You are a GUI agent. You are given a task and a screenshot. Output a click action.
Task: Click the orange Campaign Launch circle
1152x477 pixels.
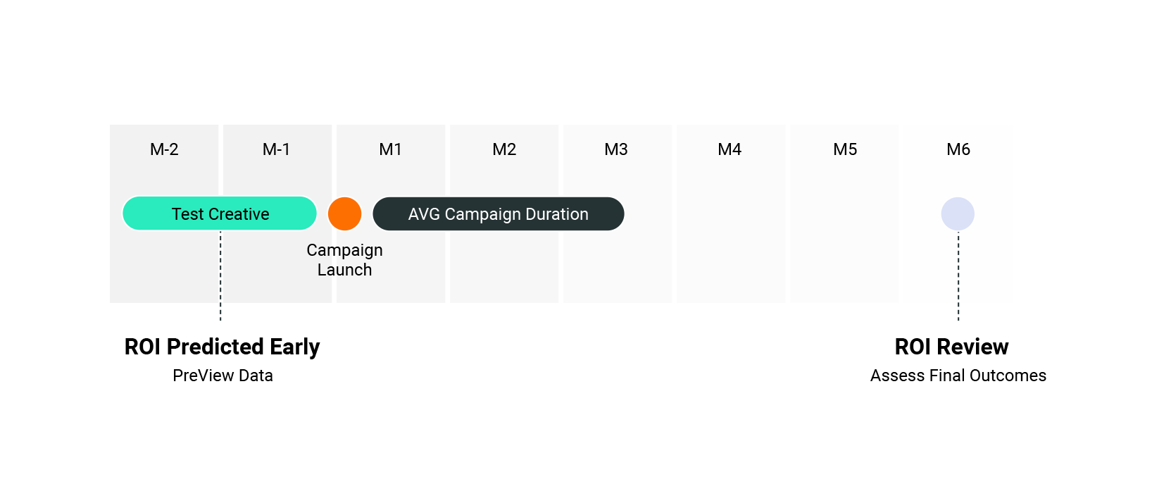[345, 213]
